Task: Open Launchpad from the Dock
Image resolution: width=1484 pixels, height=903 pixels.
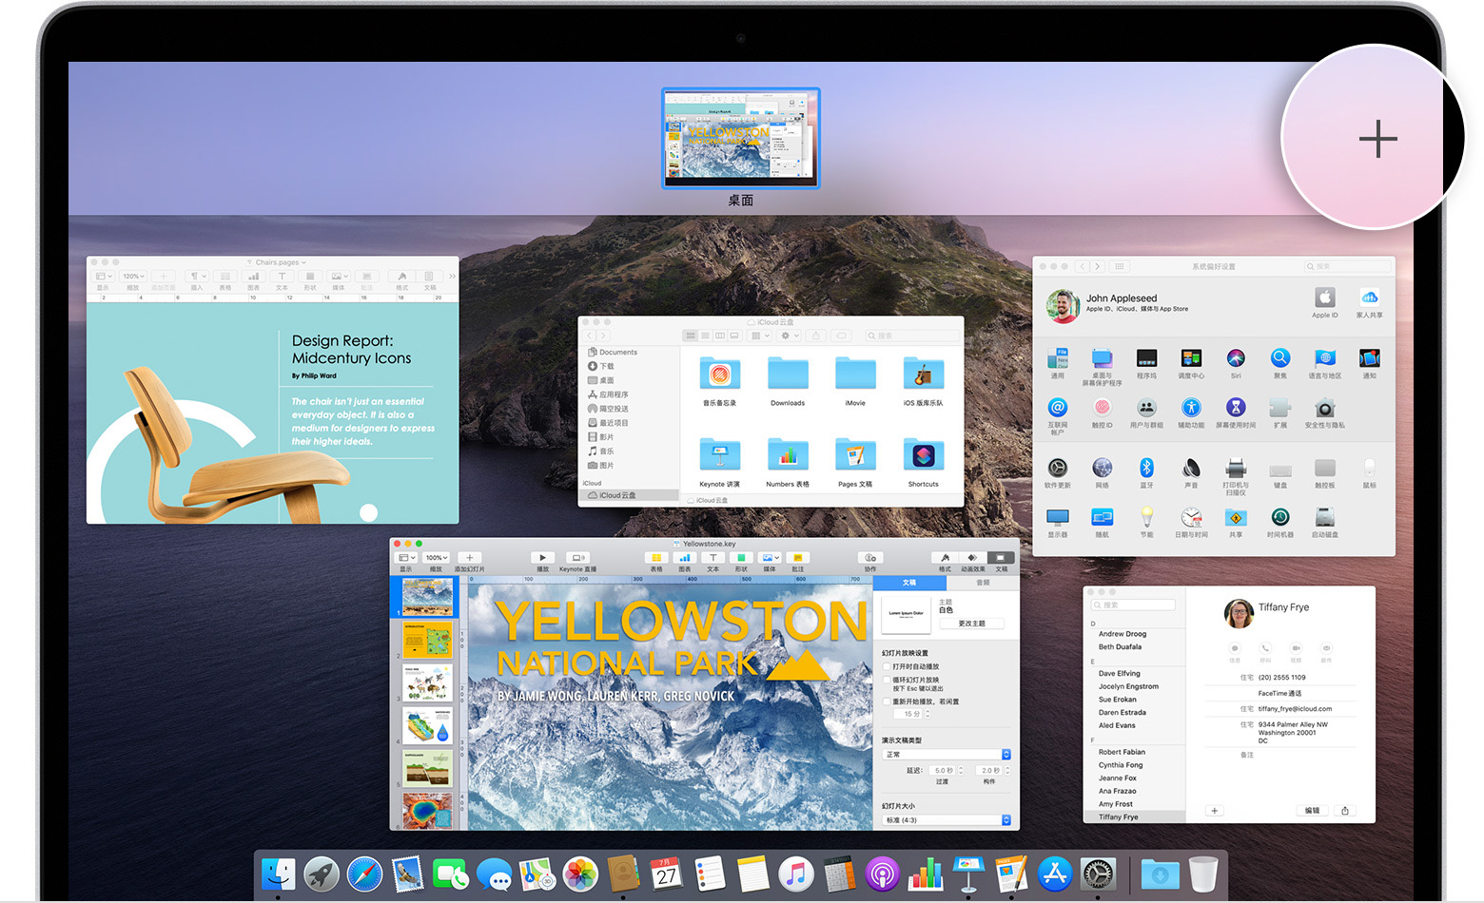Action: coord(322,874)
